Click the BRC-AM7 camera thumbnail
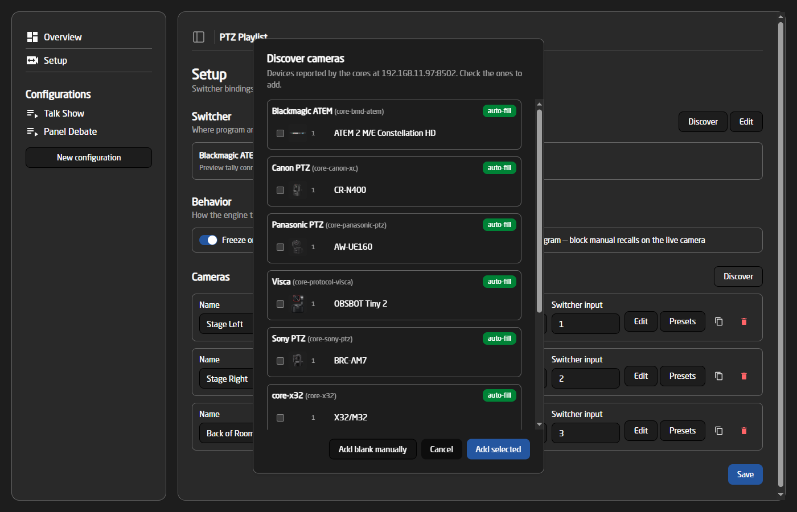Screen dimensions: 797x512 click(297, 361)
